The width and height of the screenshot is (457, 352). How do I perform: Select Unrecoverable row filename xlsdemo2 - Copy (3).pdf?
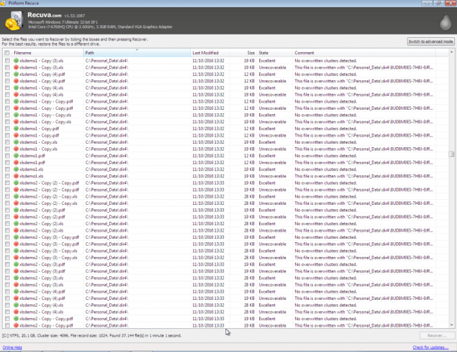pyautogui.click(x=42, y=271)
